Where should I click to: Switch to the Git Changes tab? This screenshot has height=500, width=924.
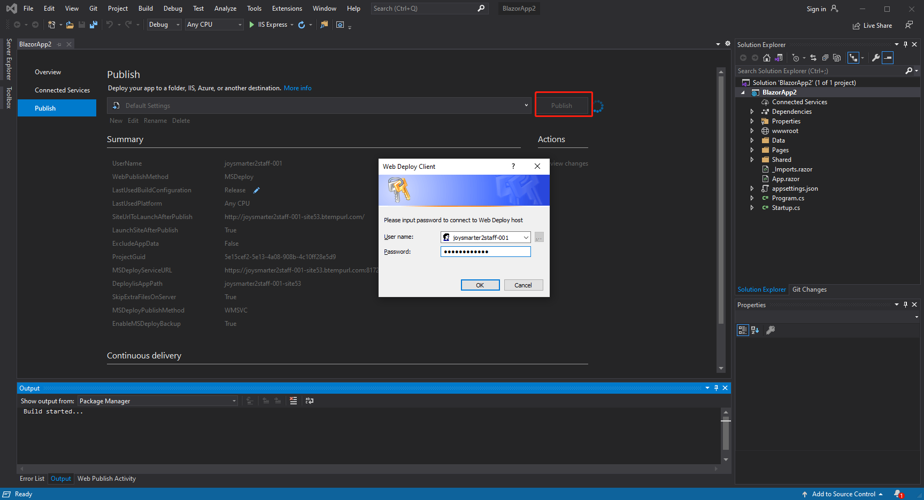click(x=809, y=289)
